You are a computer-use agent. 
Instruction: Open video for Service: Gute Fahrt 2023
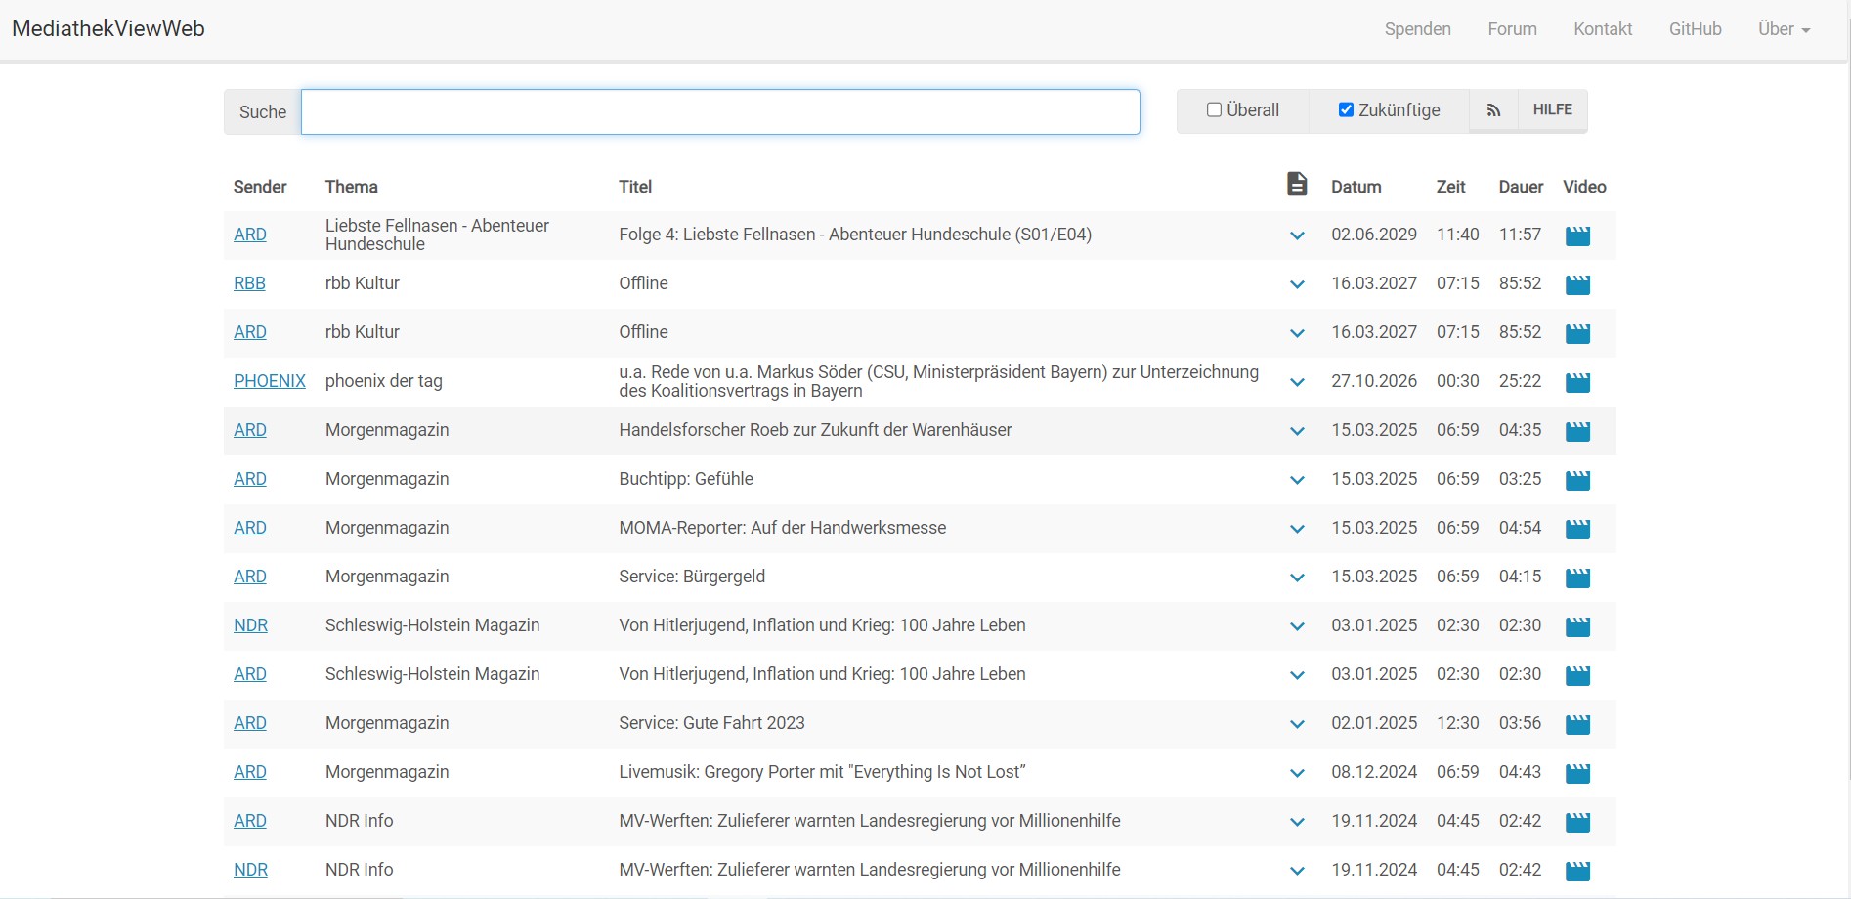(1577, 724)
